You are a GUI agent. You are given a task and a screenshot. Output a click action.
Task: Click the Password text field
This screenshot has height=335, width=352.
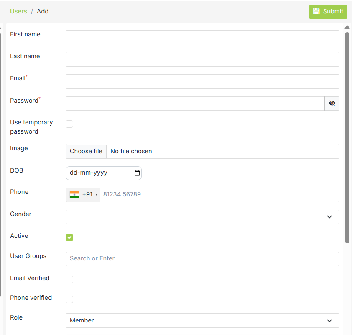pos(195,103)
